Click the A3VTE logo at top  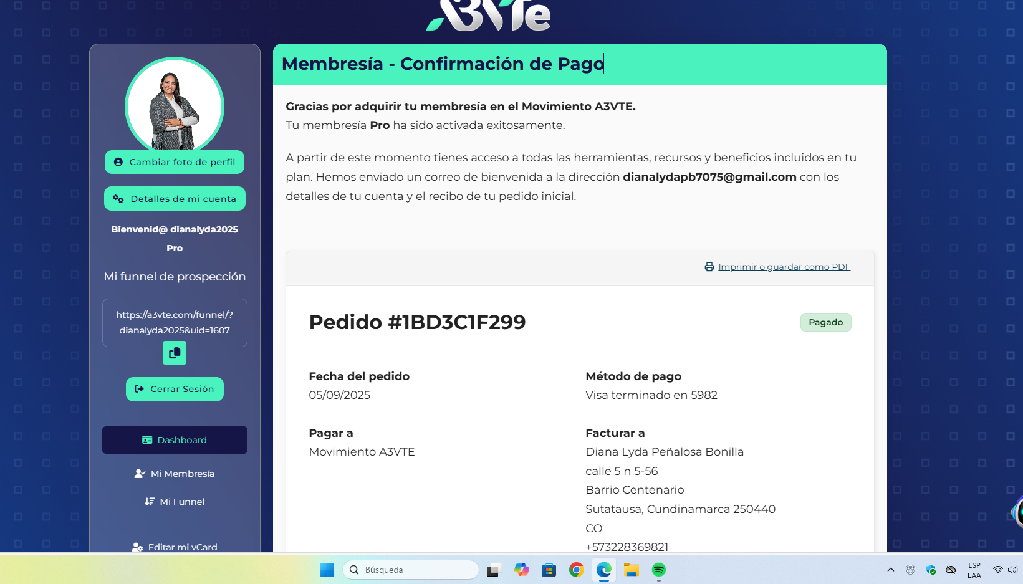click(489, 16)
